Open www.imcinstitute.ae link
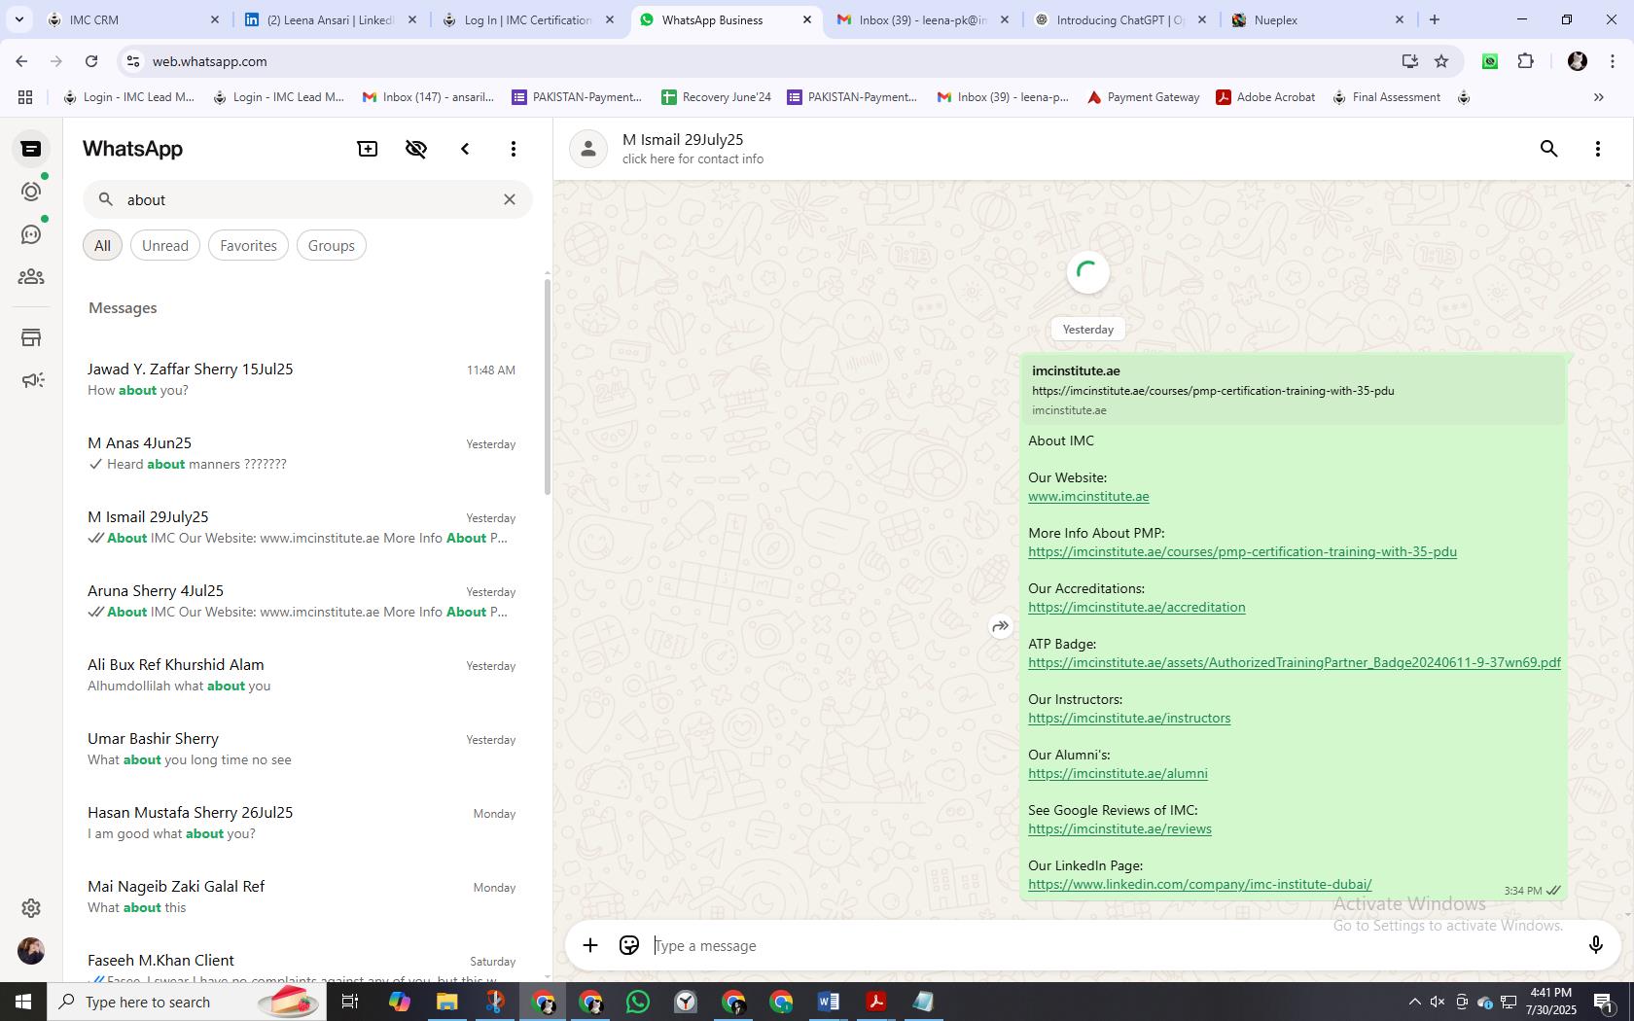Image resolution: width=1634 pixels, height=1021 pixels. point(1088,497)
